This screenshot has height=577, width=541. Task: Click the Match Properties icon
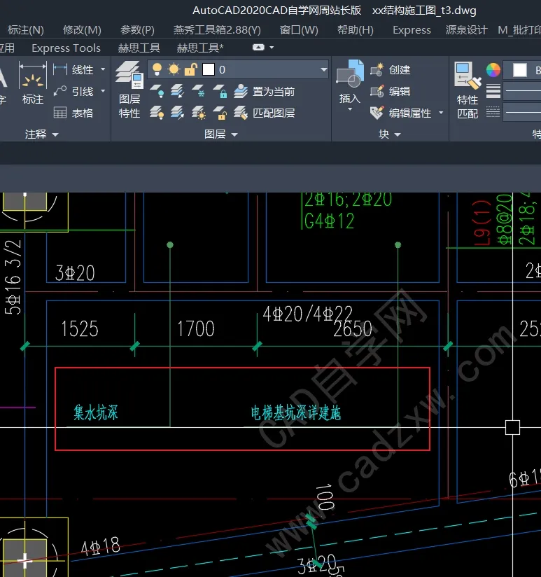point(468,75)
